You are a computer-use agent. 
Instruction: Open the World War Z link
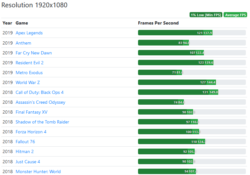[28, 82]
